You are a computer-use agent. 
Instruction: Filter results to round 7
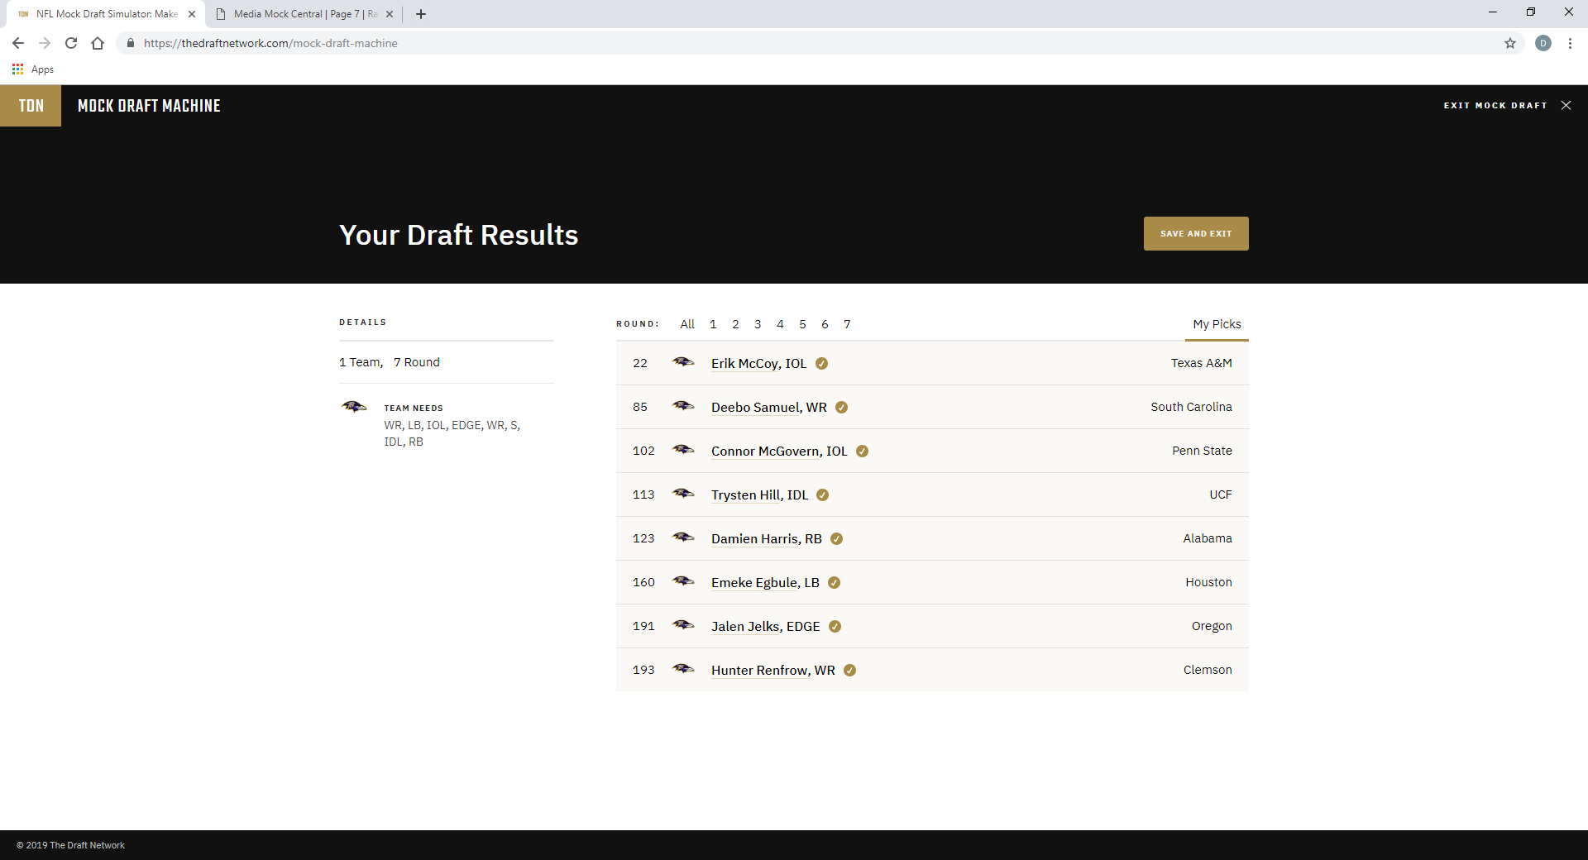tap(847, 324)
